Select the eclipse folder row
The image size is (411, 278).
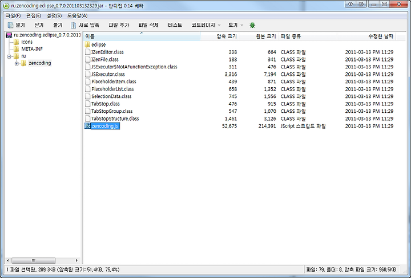(99, 45)
